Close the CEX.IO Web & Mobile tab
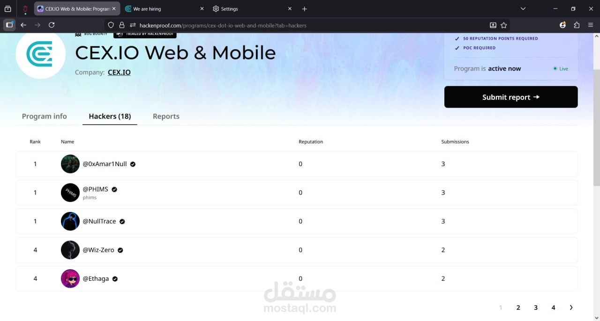The height and width of the screenshot is (321, 600). click(114, 9)
